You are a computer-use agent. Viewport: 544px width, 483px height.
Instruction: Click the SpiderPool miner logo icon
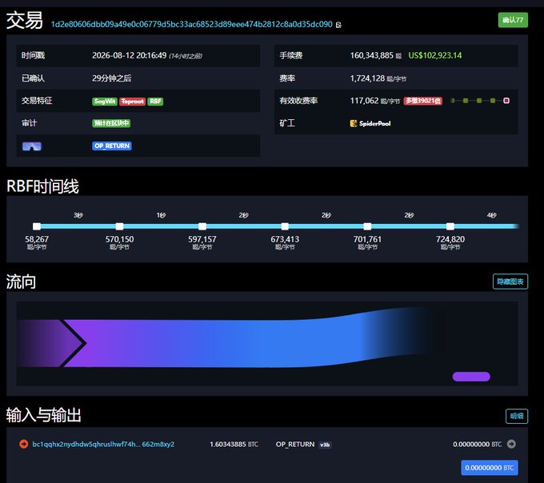tap(353, 123)
